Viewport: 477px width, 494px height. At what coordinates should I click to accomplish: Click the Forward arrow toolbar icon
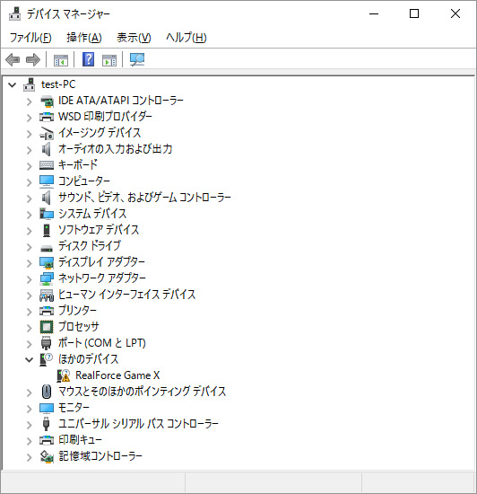(33, 59)
